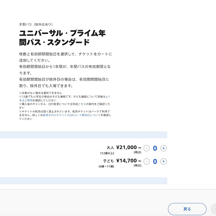Click the child quantity value 0

point(155,161)
